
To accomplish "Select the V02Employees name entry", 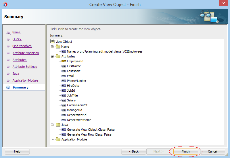I will [105, 51].
